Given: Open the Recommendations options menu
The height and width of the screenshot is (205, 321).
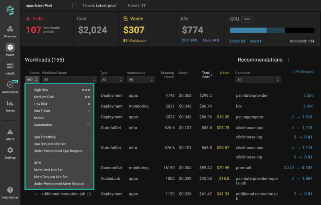Looking at the screenshot, I should pyautogui.click(x=288, y=60).
